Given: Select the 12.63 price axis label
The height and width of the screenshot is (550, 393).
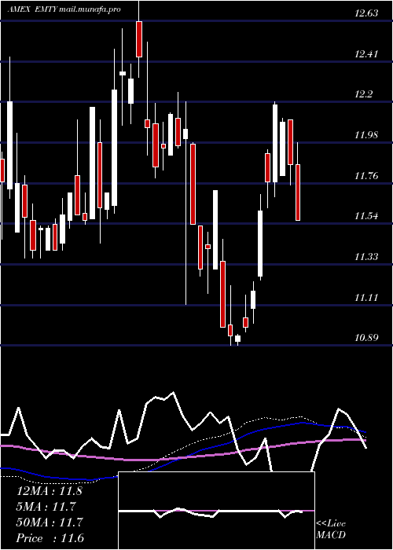Looking at the screenshot, I should [x=366, y=13].
